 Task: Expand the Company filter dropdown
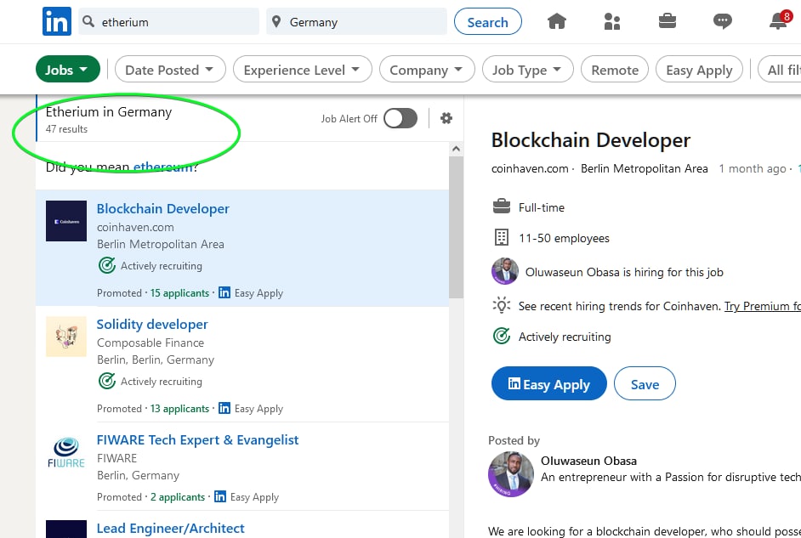coord(427,70)
